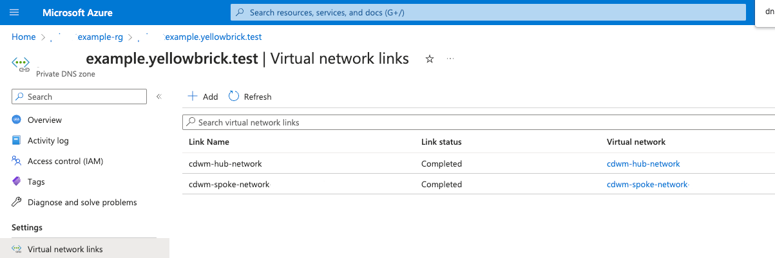Click Completed status for cdwm-hub-network
The height and width of the screenshot is (258, 775).
tap(441, 163)
